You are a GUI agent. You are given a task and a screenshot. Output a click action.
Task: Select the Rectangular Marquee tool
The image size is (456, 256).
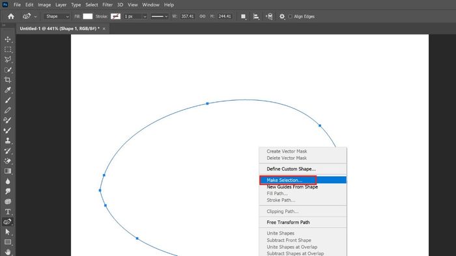[x=8, y=49]
